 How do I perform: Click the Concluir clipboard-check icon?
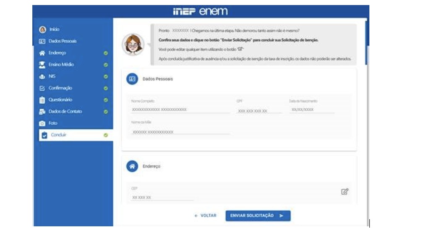coord(44,135)
